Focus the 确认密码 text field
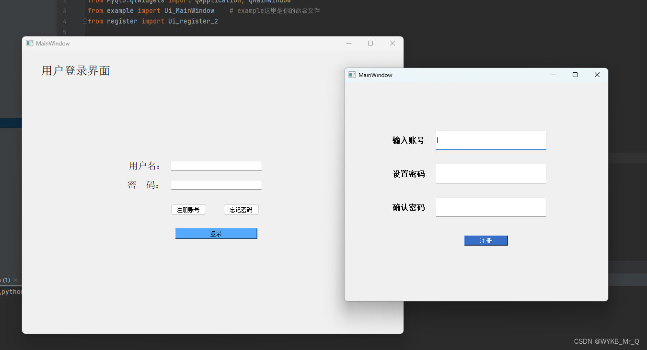The width and height of the screenshot is (647, 350). point(490,207)
